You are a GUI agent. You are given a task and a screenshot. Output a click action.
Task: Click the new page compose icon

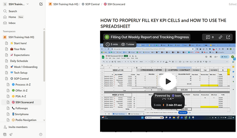(41, 4)
